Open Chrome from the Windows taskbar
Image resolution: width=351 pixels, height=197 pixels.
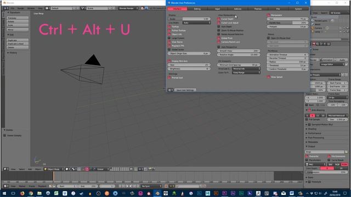tap(31, 193)
